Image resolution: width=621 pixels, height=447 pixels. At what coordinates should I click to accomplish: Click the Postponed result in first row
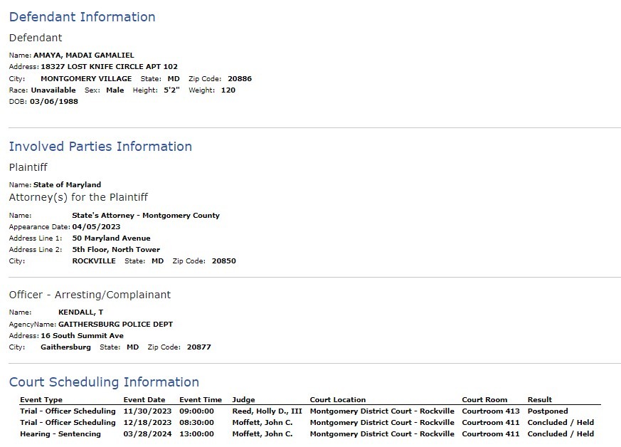(548, 411)
